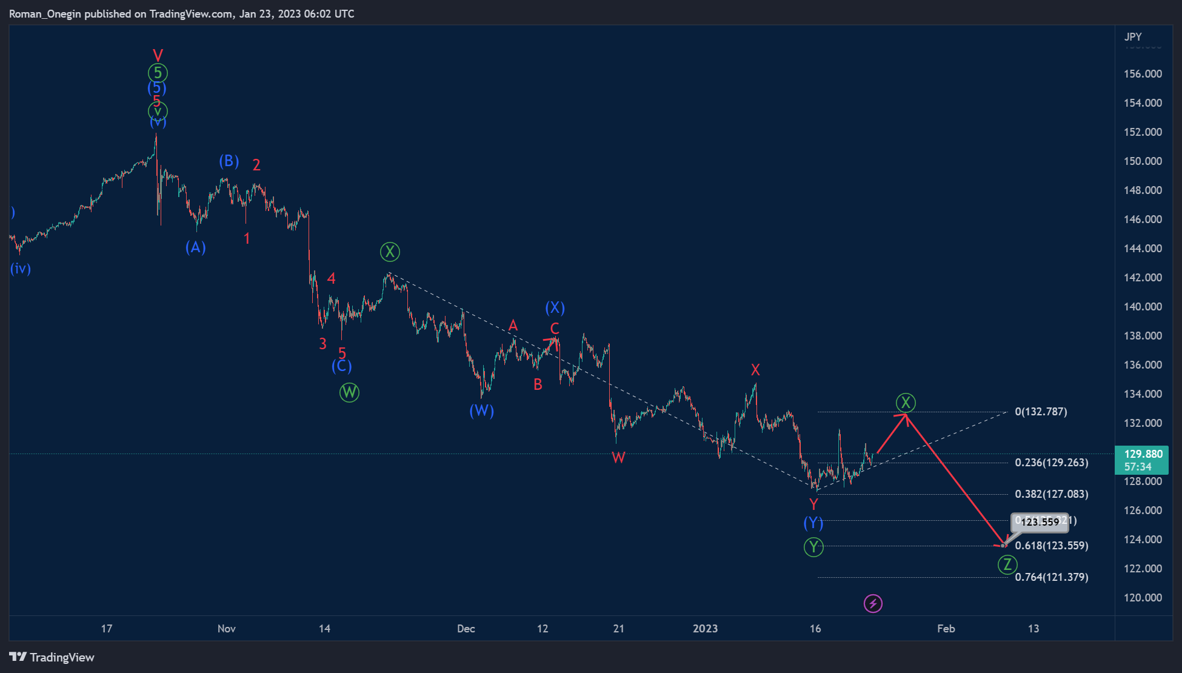
Task: Click the 2023 marker on the time axis
Action: click(705, 629)
